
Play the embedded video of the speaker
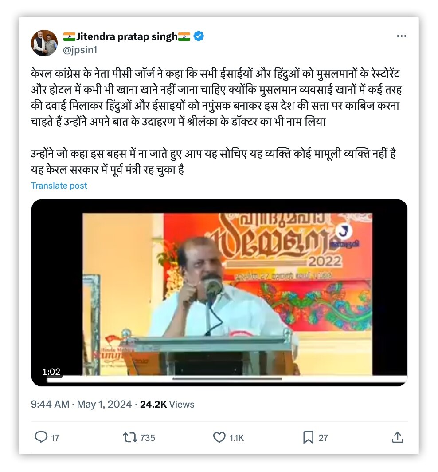pyautogui.click(x=219, y=293)
